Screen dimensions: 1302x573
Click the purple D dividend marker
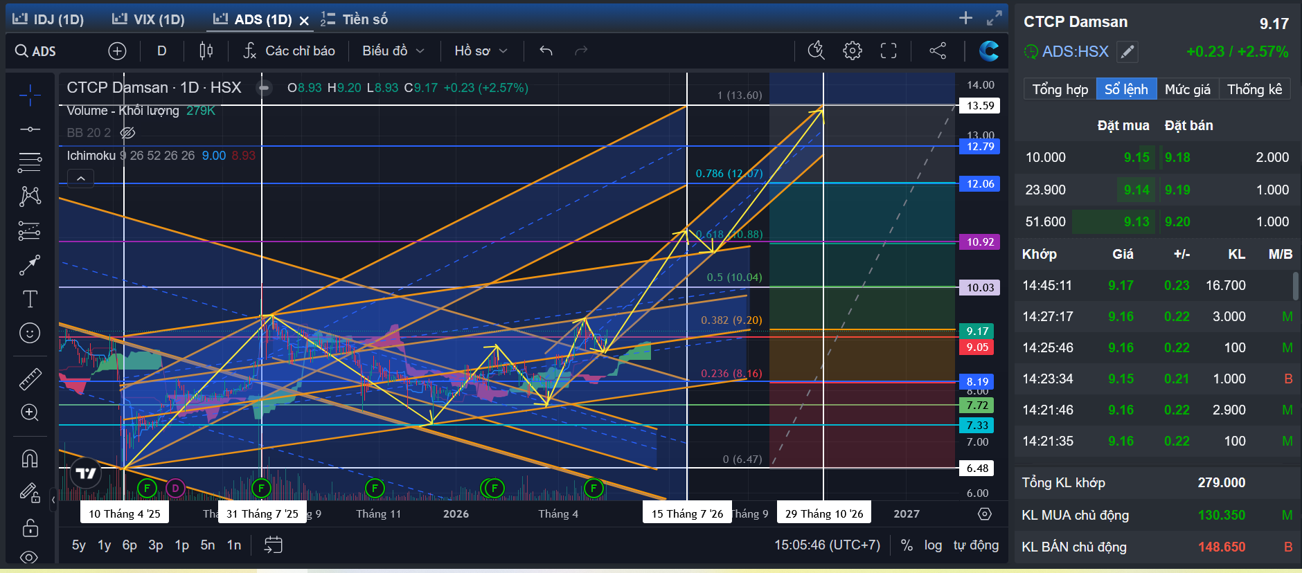175,489
